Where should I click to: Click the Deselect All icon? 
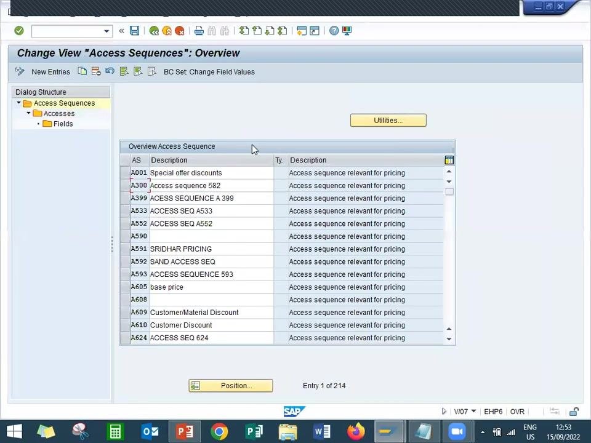pyautogui.click(x=152, y=71)
